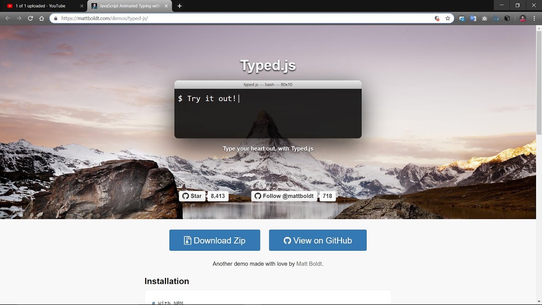Image resolution: width=542 pixels, height=305 pixels.
Task: Restore down the Chrome window
Action: coord(517,6)
